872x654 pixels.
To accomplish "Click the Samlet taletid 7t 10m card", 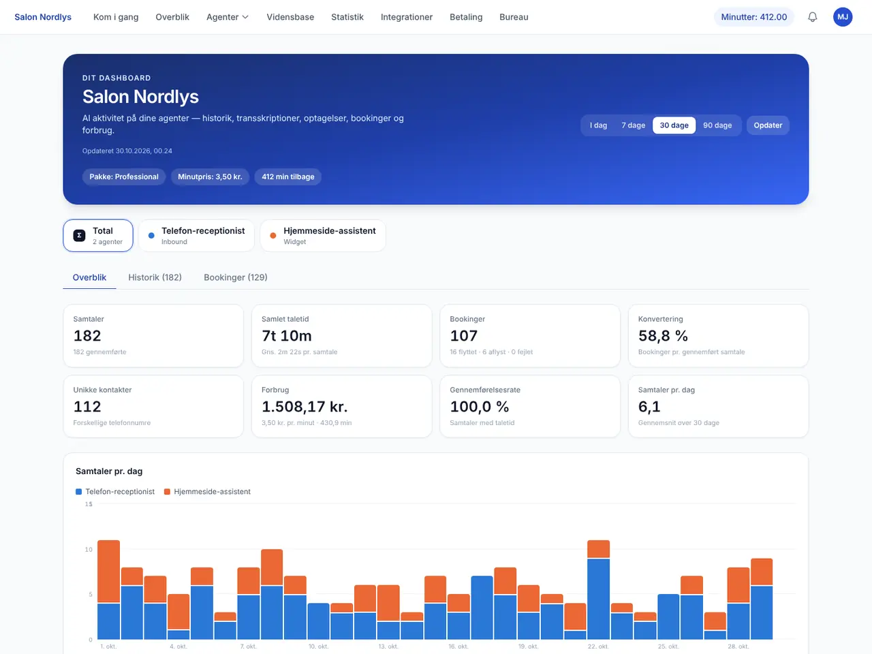I will coord(342,336).
